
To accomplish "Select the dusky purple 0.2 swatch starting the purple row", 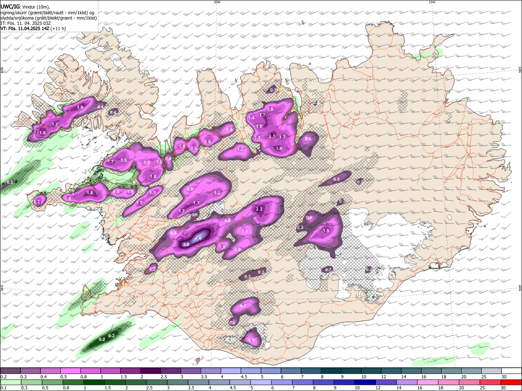I will click(10, 371).
